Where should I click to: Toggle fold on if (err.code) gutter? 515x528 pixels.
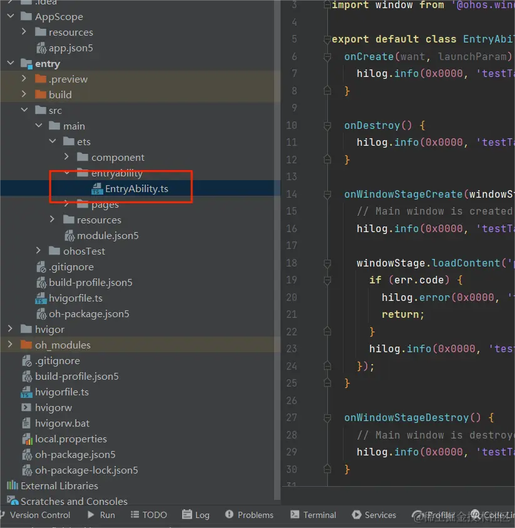pyautogui.click(x=327, y=280)
